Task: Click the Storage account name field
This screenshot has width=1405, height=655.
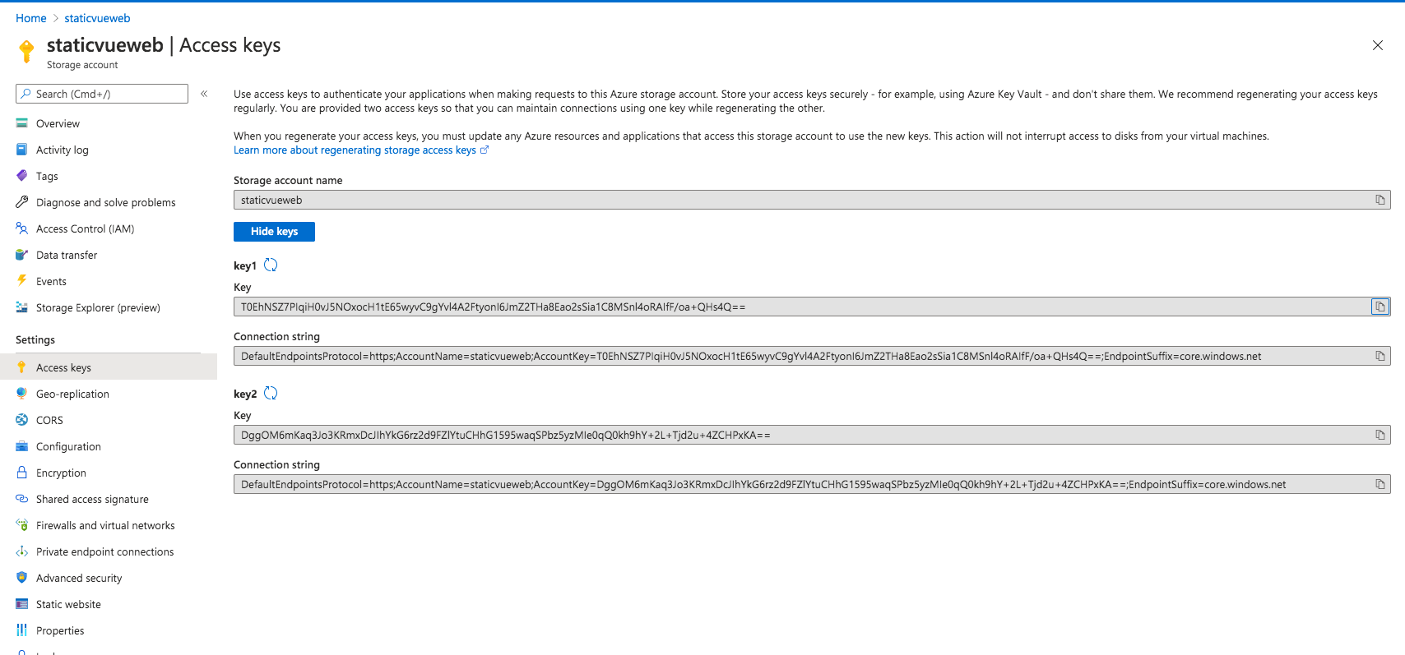Action: [x=812, y=200]
